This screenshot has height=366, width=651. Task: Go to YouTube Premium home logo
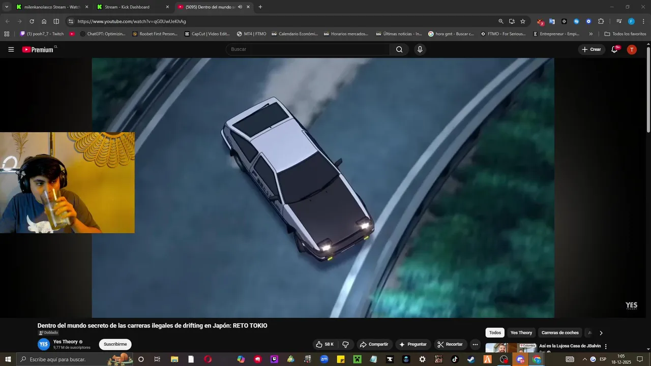pyautogui.click(x=39, y=49)
